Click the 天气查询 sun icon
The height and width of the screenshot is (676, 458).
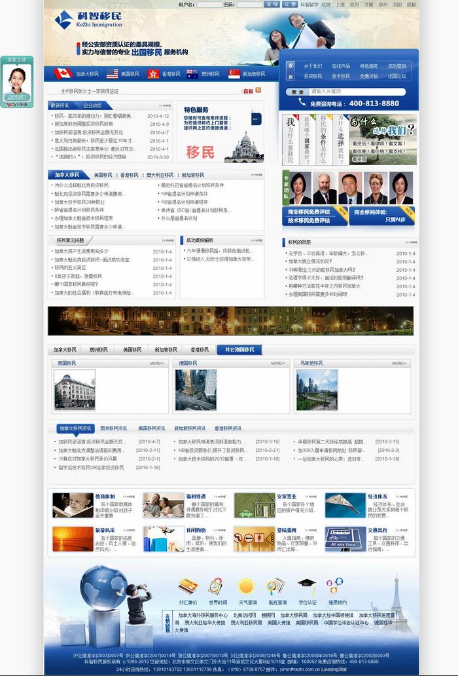246,585
